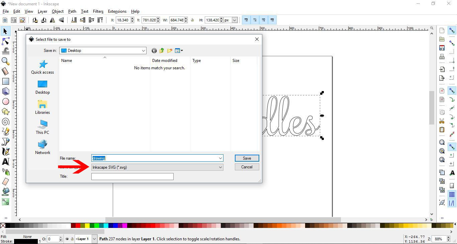Open the Import file icon
Image resolution: width=457 pixels, height=244 pixels.
point(442,69)
